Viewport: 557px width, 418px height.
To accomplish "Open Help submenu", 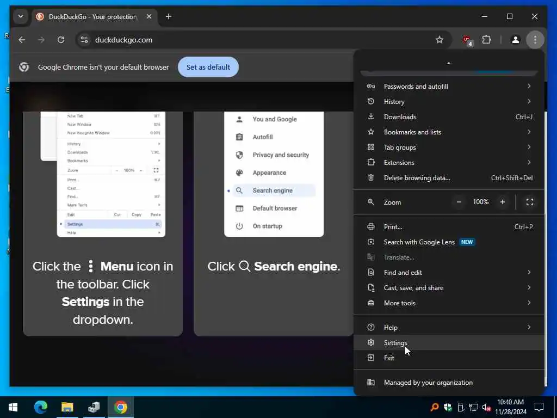I will tap(449, 327).
